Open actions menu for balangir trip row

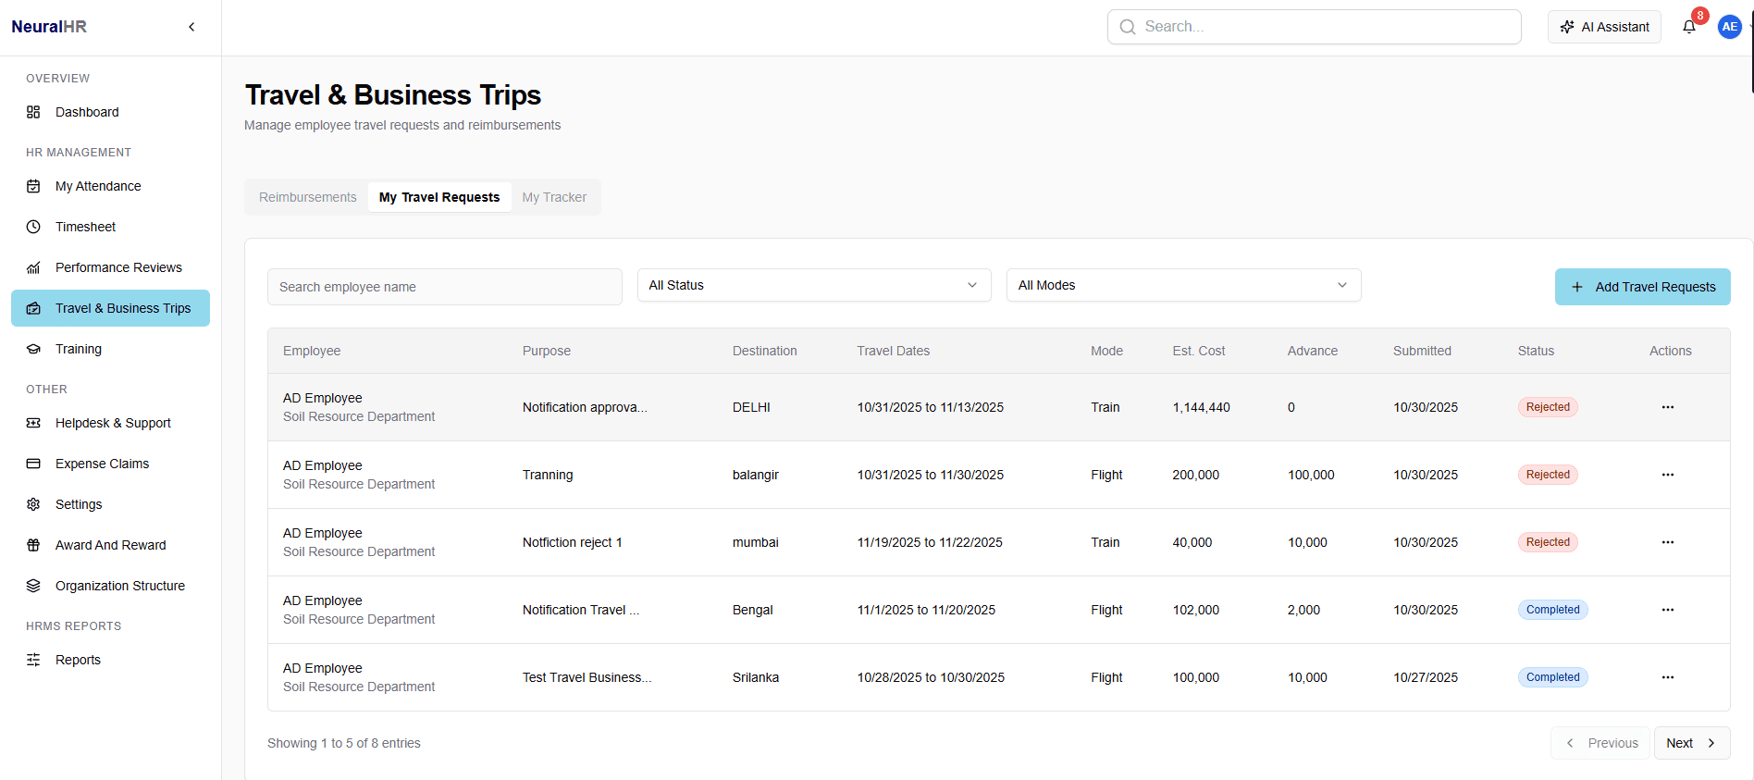point(1667,475)
